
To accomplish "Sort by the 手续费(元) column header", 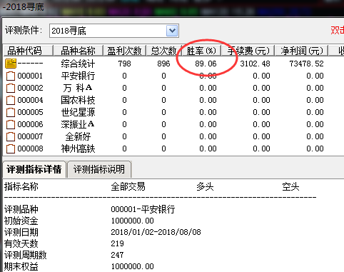I will click(x=248, y=51).
